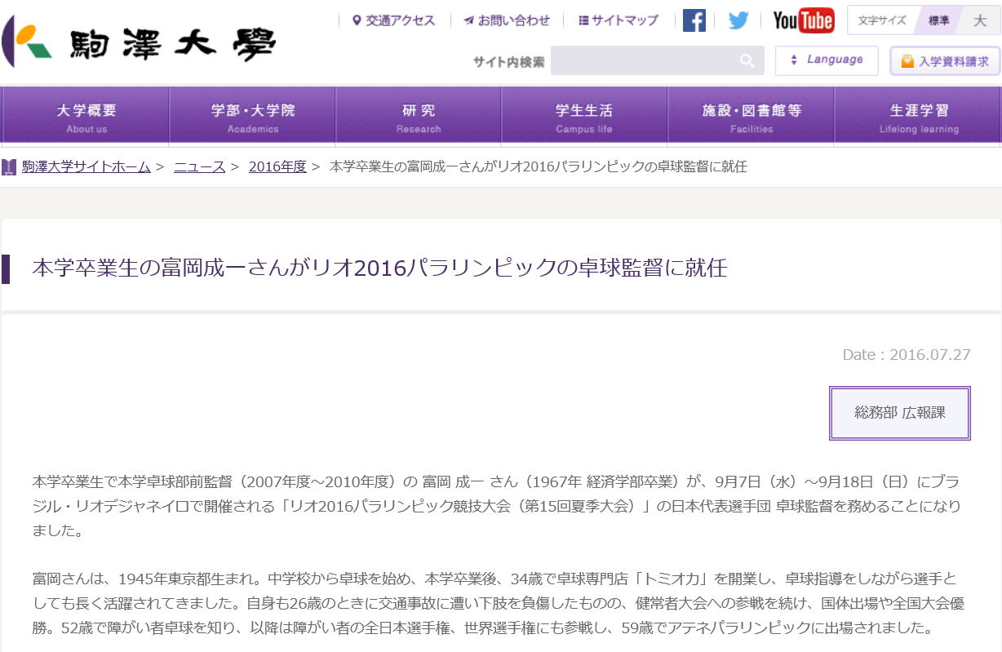Open the YouTube channel icon
Image resolution: width=1002 pixels, height=652 pixels.
point(803,20)
